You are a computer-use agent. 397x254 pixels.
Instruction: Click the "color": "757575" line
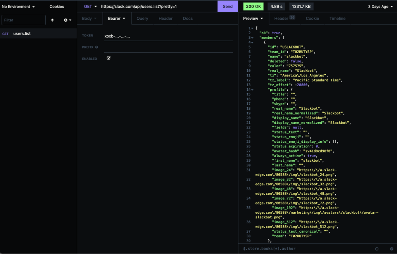click(287, 66)
